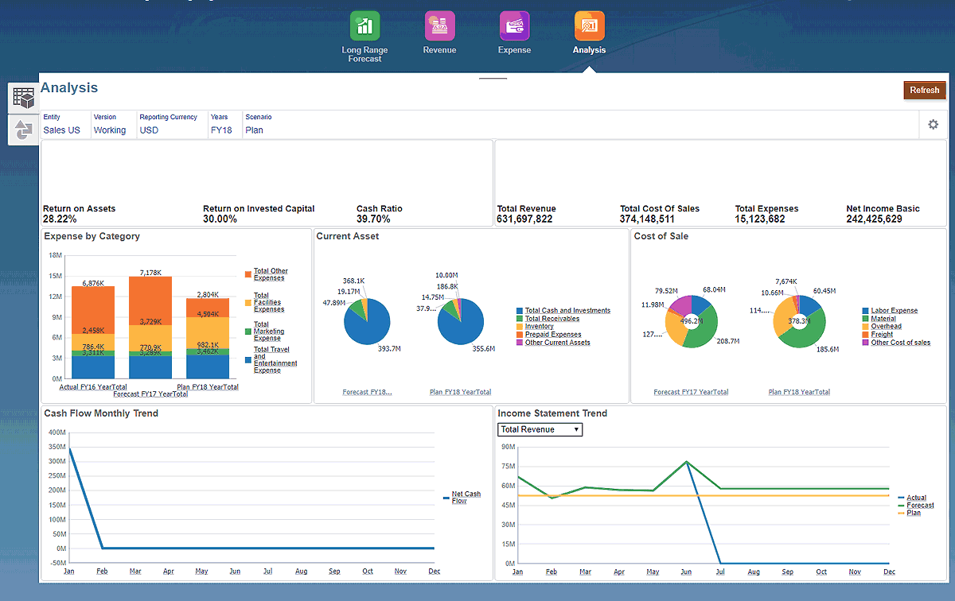955x601 pixels.
Task: Change the Scenario value Plan
Action: click(x=254, y=130)
